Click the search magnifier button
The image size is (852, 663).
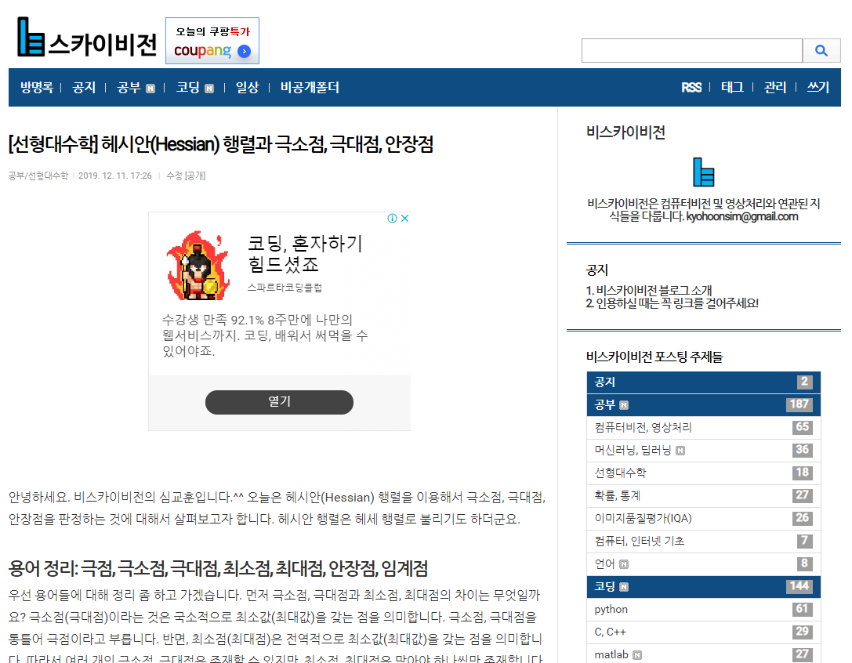point(821,50)
